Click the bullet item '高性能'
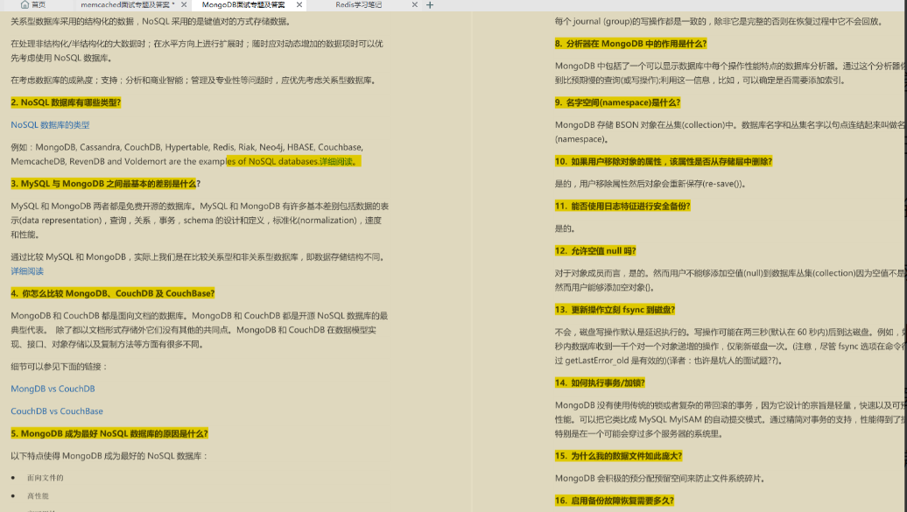The image size is (907, 512). [x=39, y=496]
